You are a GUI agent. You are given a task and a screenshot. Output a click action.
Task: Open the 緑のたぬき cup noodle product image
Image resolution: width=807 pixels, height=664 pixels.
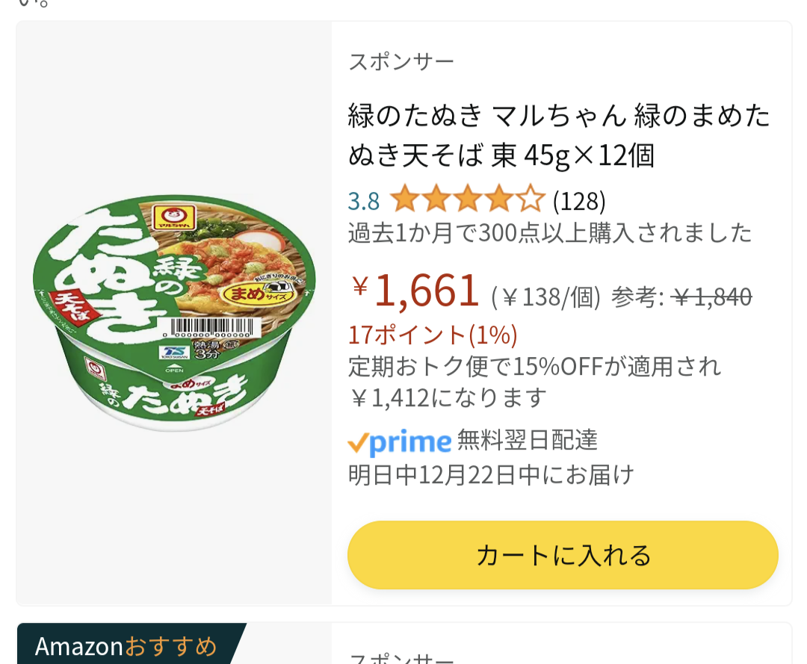click(174, 313)
